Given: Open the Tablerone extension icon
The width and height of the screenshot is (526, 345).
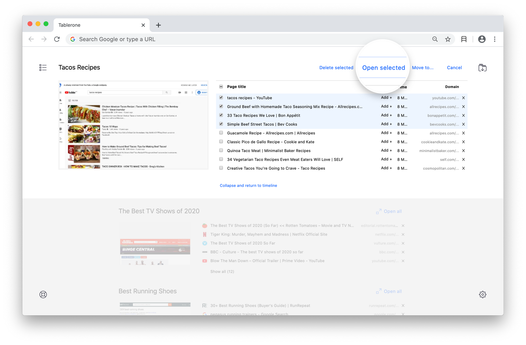Looking at the screenshot, I should click(x=464, y=39).
